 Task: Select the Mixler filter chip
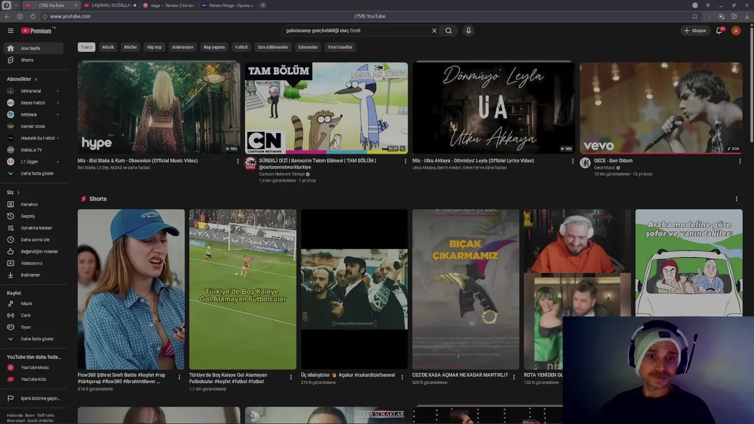pos(130,47)
